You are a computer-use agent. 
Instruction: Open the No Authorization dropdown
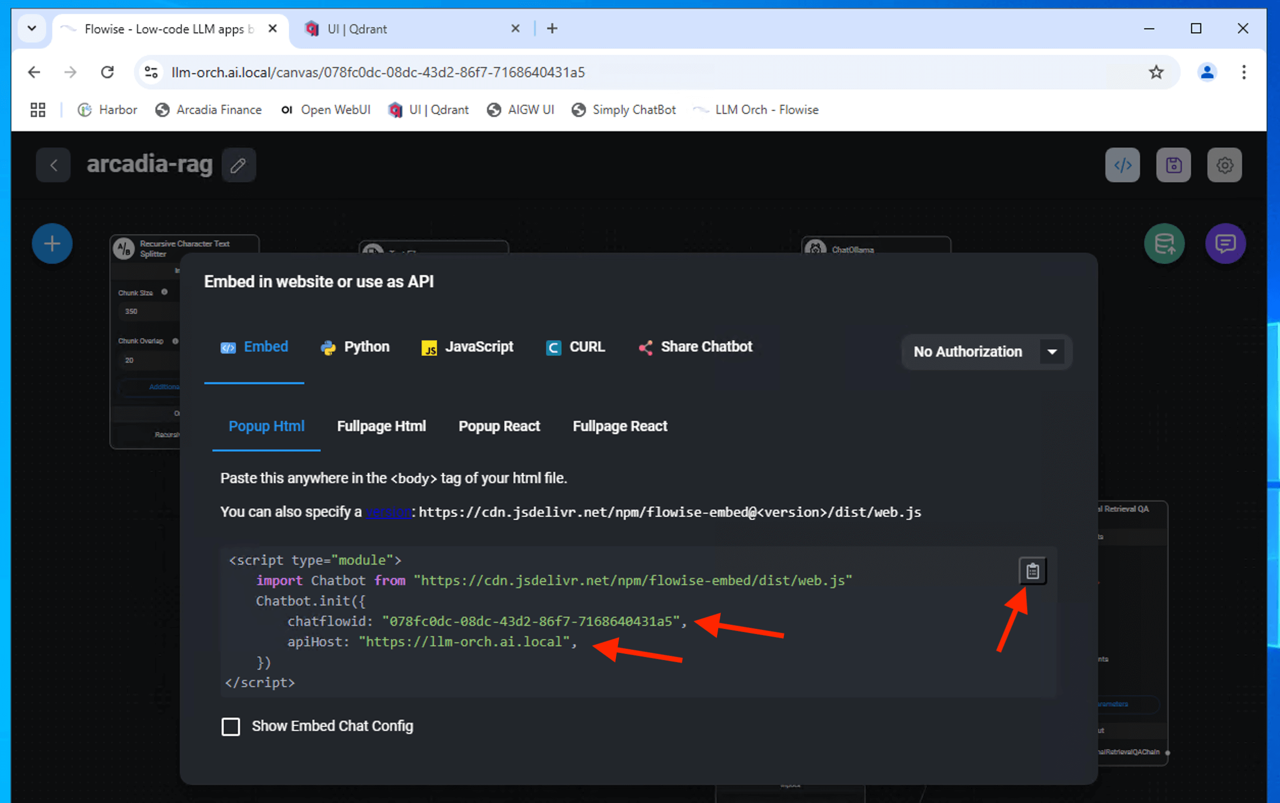(987, 352)
